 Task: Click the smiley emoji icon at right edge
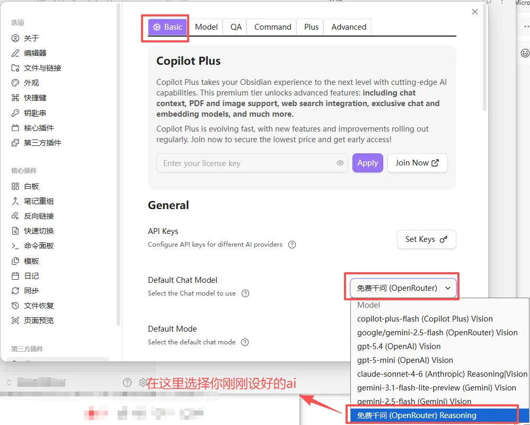(x=525, y=53)
